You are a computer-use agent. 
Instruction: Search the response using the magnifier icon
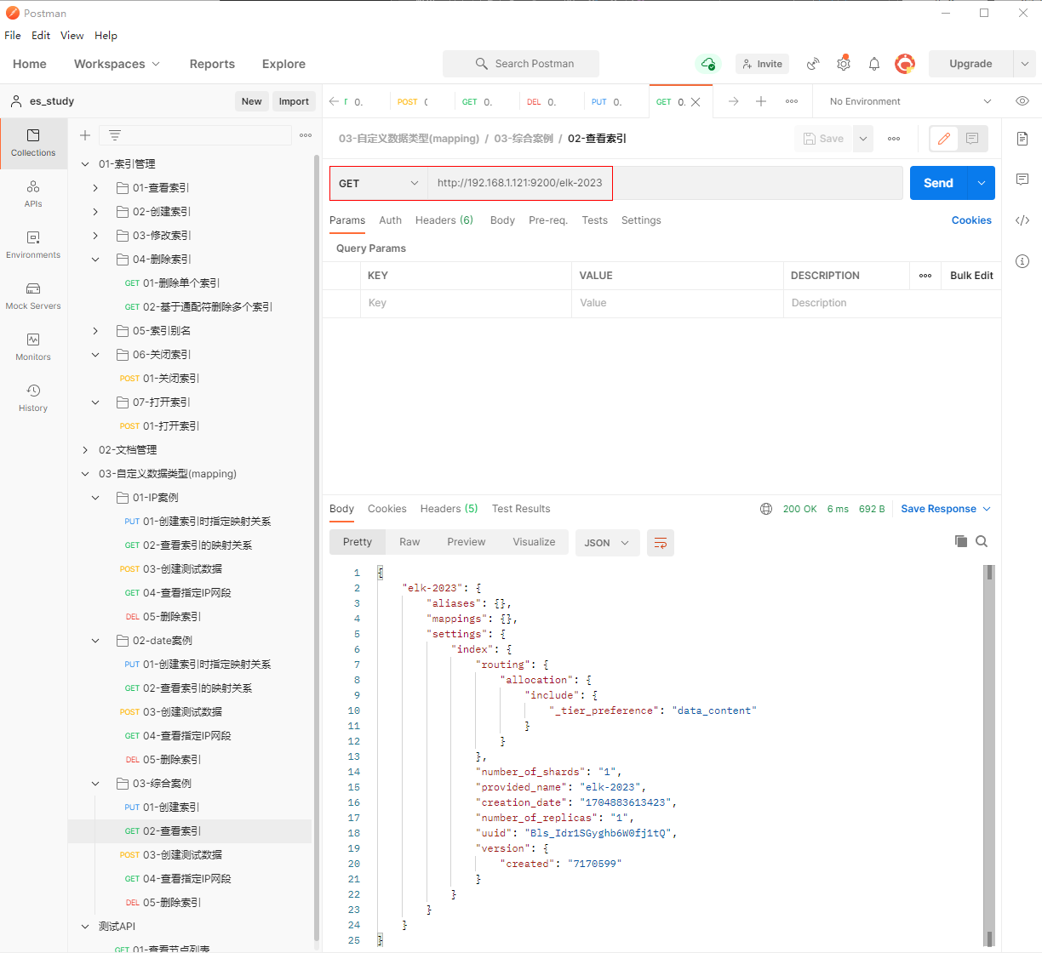(x=982, y=541)
